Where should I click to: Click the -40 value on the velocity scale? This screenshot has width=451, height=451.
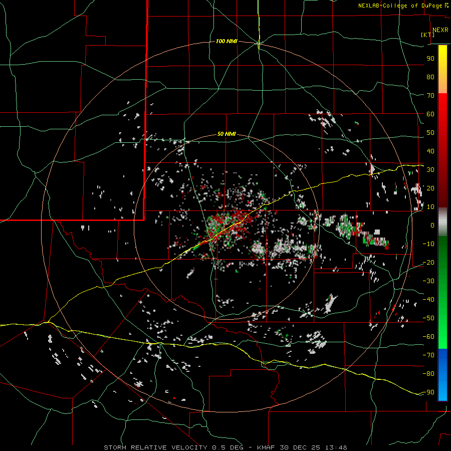pos(428,300)
